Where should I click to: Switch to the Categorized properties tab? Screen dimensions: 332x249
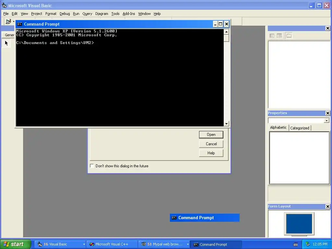click(300, 128)
